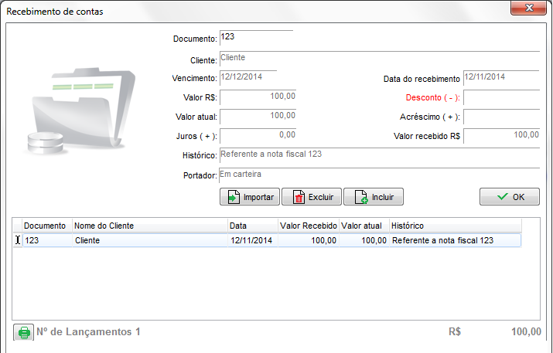Select the Cliente input field
The image size is (553, 353).
click(x=379, y=58)
